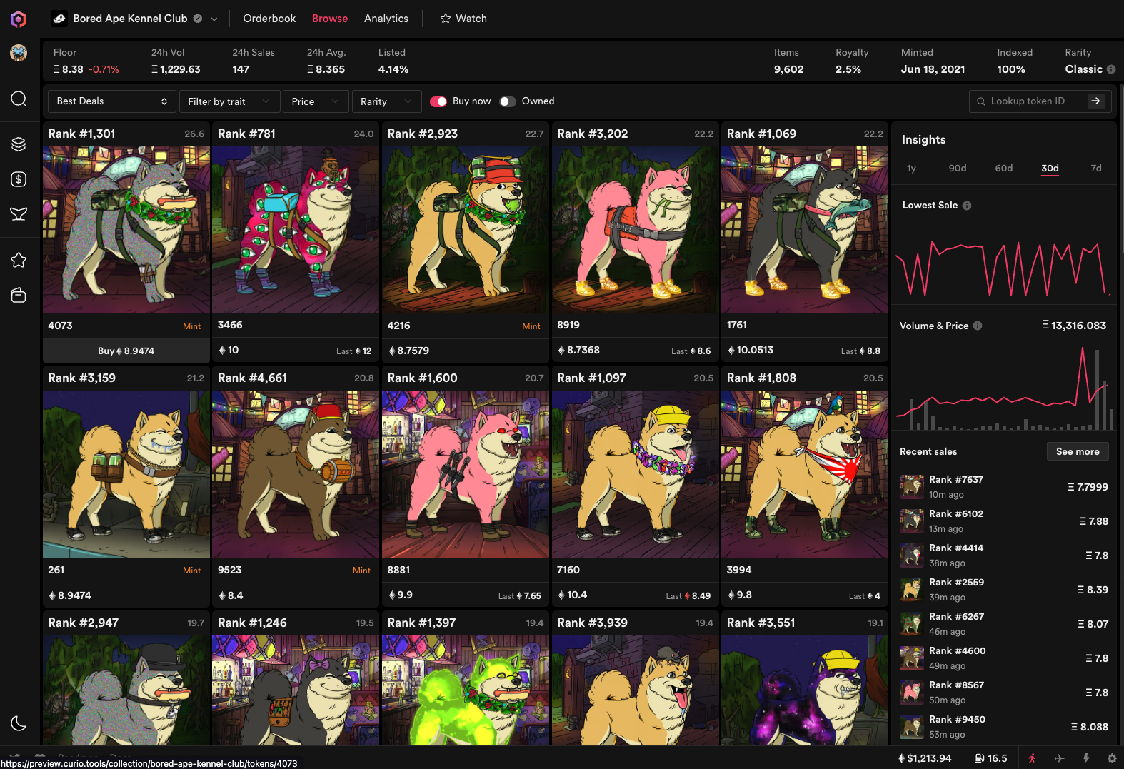Open the wallet icon in the sidebar
The height and width of the screenshot is (769, 1124).
[x=19, y=295]
